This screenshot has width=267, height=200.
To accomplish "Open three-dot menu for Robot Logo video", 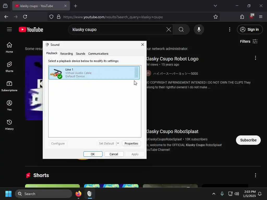I will point(255,58).
